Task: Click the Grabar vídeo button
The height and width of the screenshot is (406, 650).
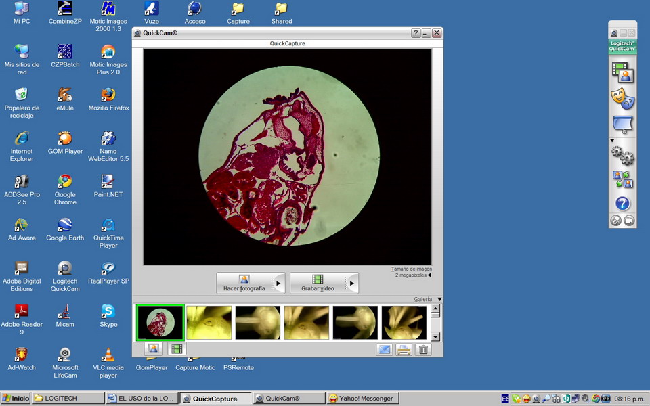Action: coord(318,283)
